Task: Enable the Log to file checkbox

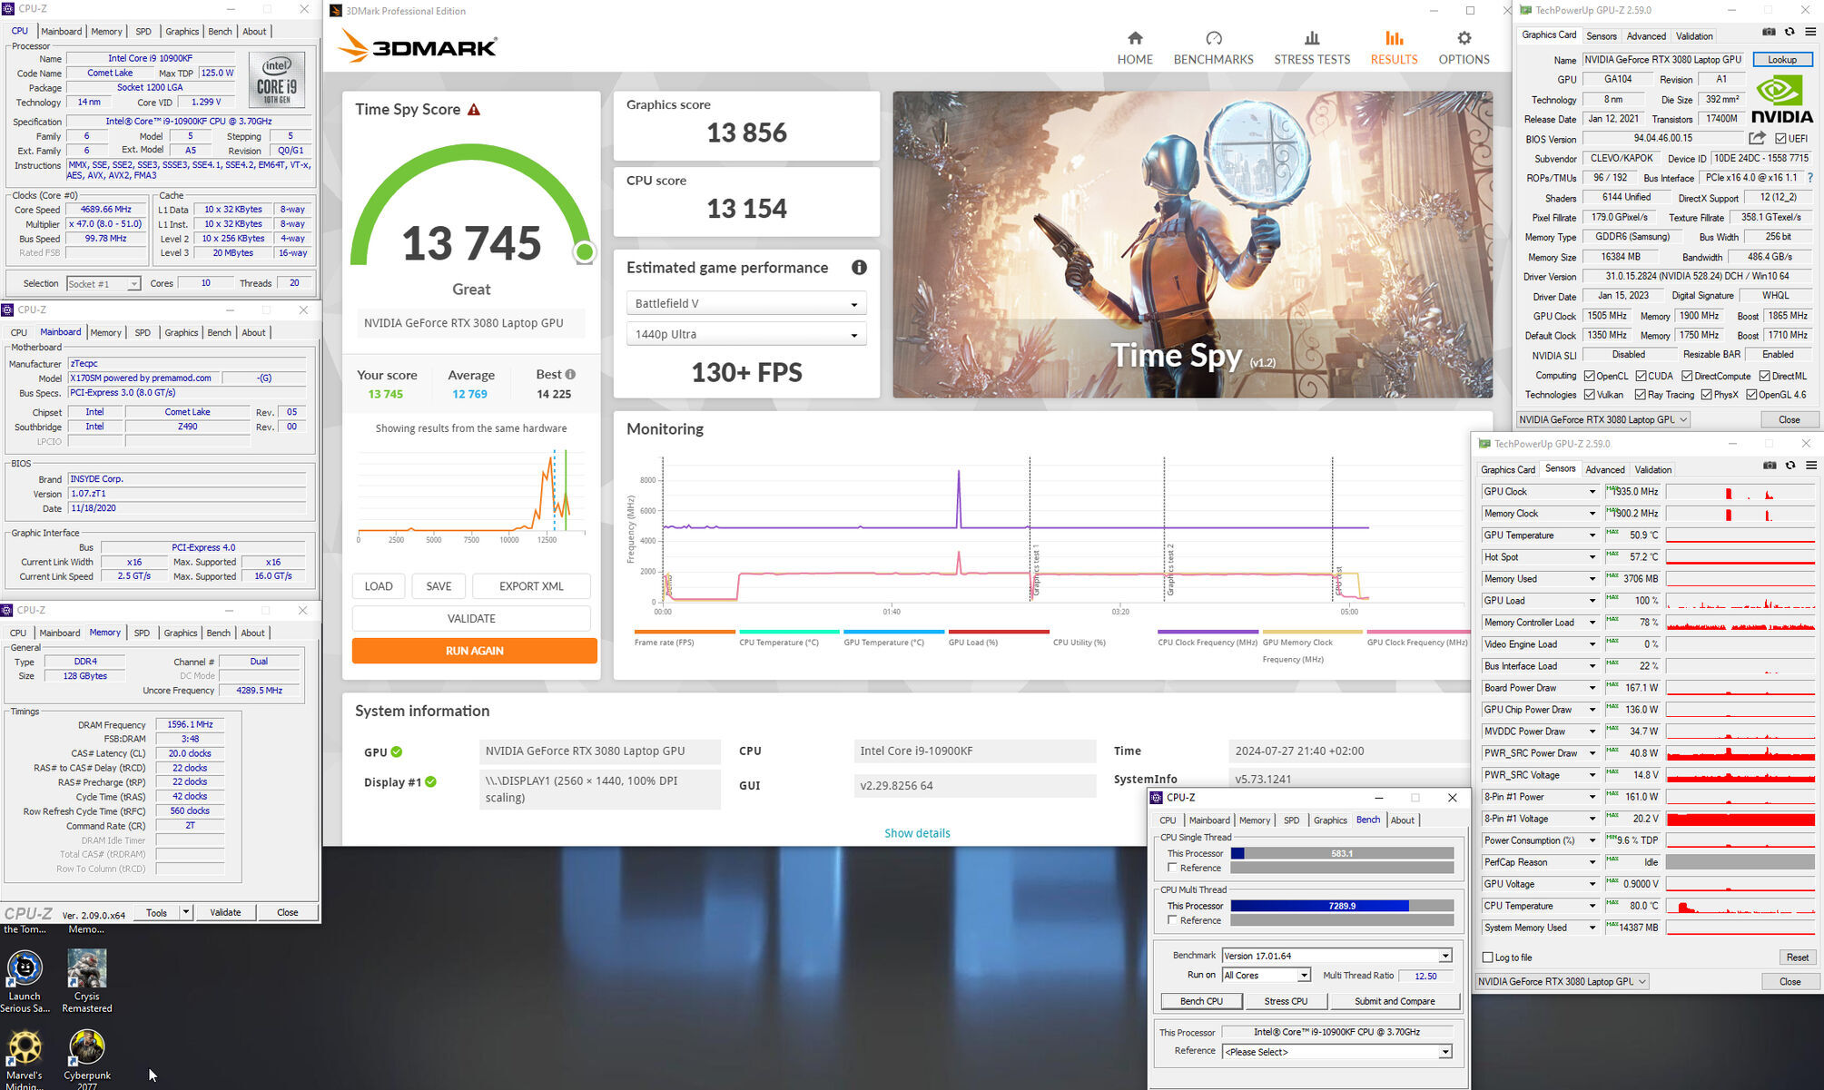Action: tap(1488, 957)
